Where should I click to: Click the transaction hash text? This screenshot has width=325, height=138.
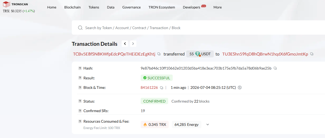[206, 68]
